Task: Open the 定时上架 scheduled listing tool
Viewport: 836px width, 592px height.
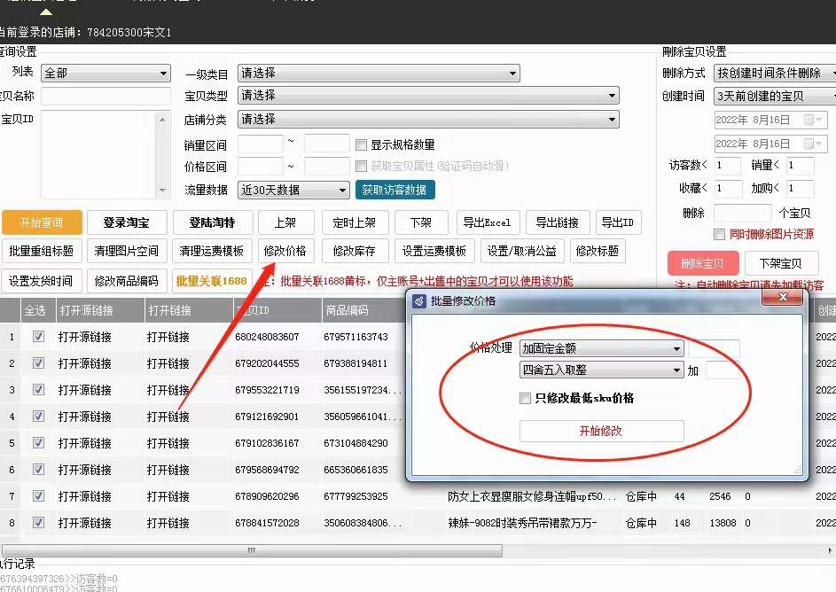Action: [354, 222]
